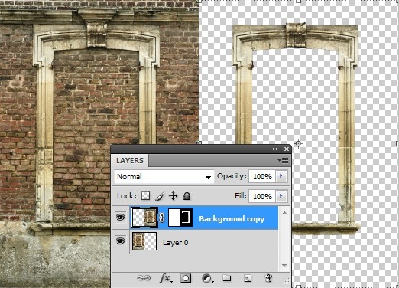The width and height of the screenshot is (399, 288).
Task: Hide the Background copy layer
Action: (x=121, y=218)
